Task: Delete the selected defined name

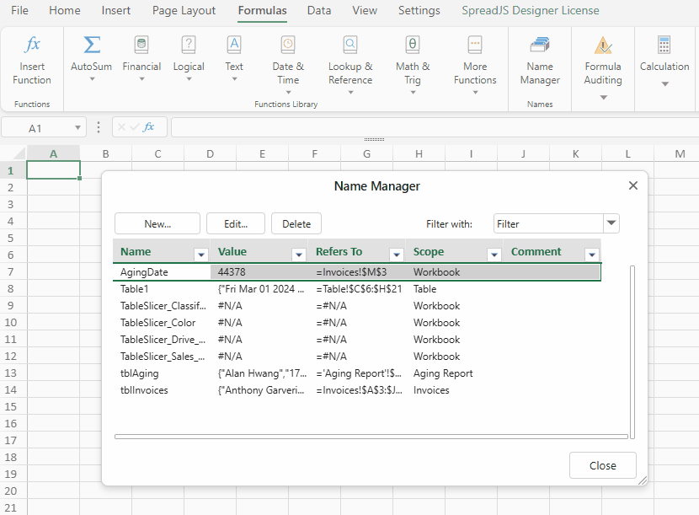Action: pyautogui.click(x=296, y=223)
